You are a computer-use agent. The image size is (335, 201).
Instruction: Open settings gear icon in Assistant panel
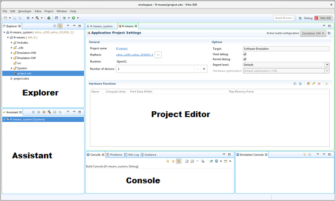(x=44, y=112)
